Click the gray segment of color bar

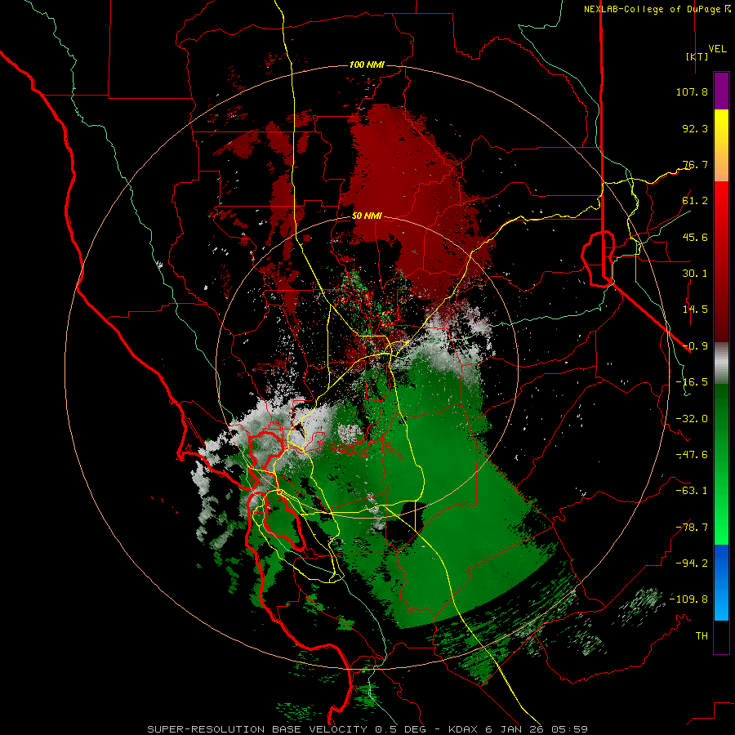tap(721, 363)
